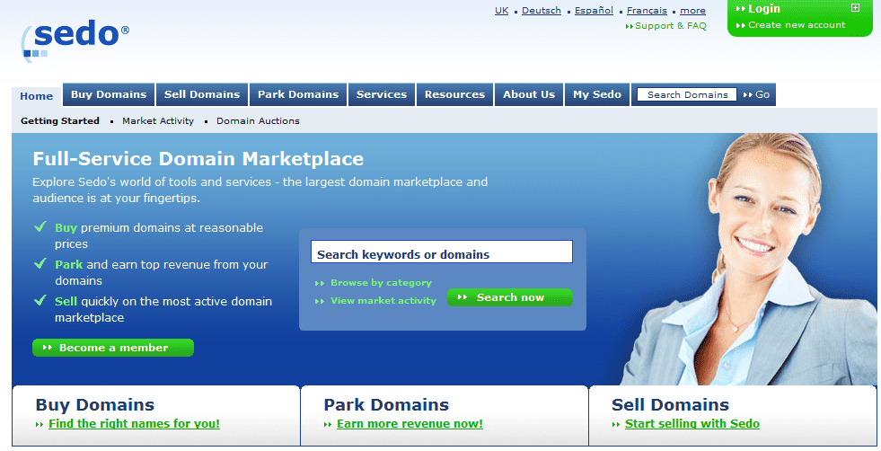Open Support & FAQ
The image size is (881, 451).
coord(670,26)
